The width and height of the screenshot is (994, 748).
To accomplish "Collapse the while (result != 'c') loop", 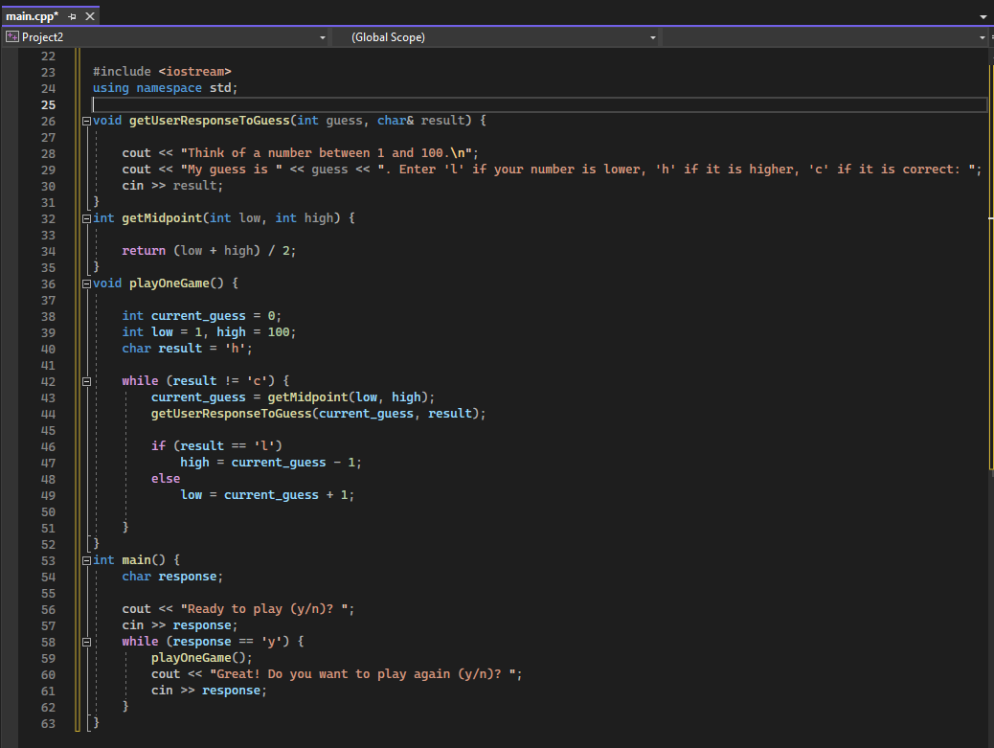I will [x=86, y=381].
